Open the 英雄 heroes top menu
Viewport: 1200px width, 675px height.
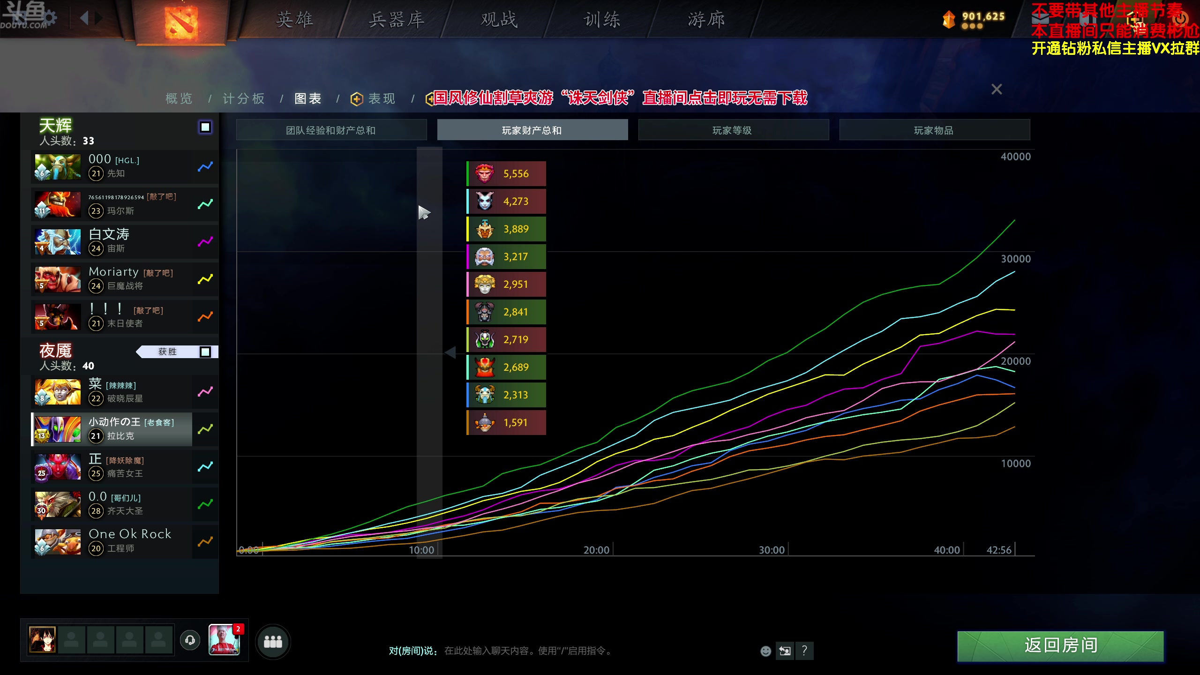pyautogui.click(x=294, y=20)
